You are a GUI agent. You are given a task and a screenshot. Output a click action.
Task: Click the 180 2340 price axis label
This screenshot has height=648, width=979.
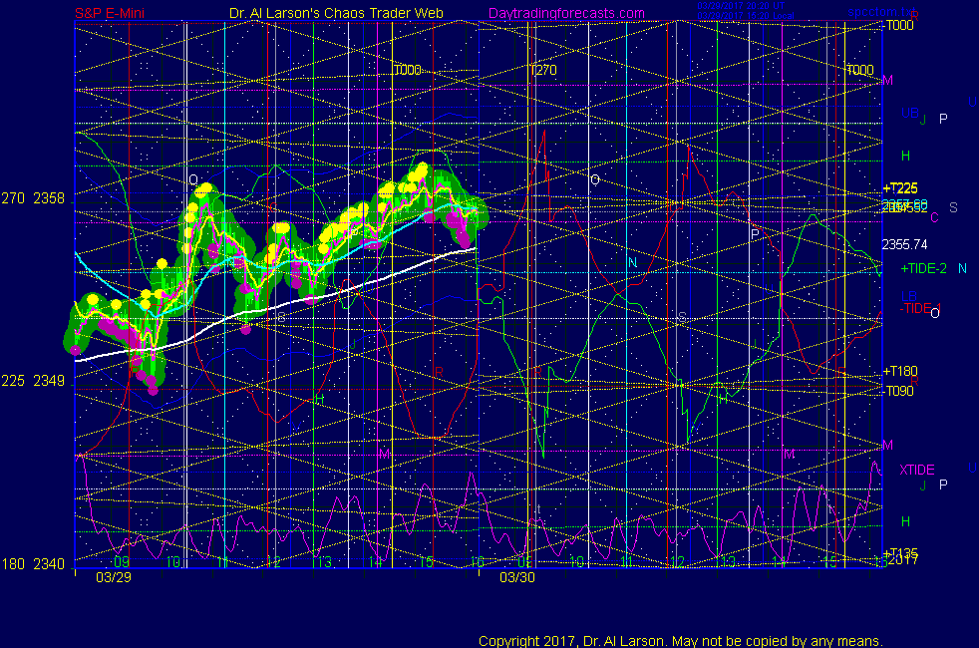[x=33, y=565]
